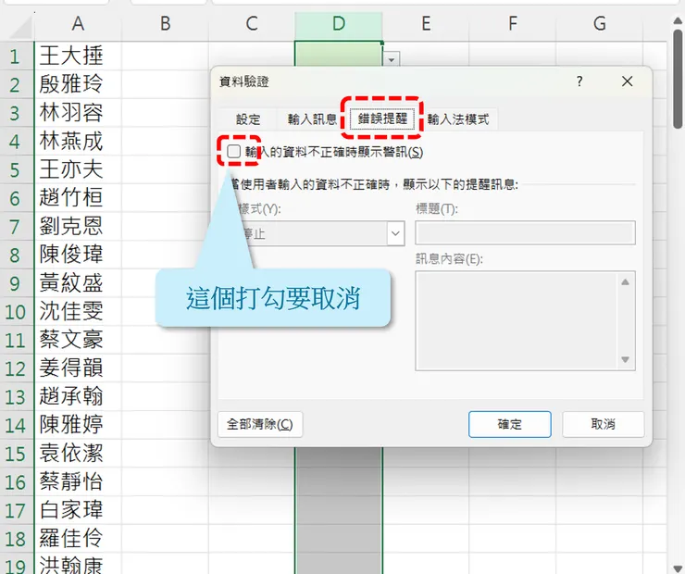Click down arrow in 訊息內容 scrollbar
The height and width of the screenshot is (574, 685).
[625, 359]
